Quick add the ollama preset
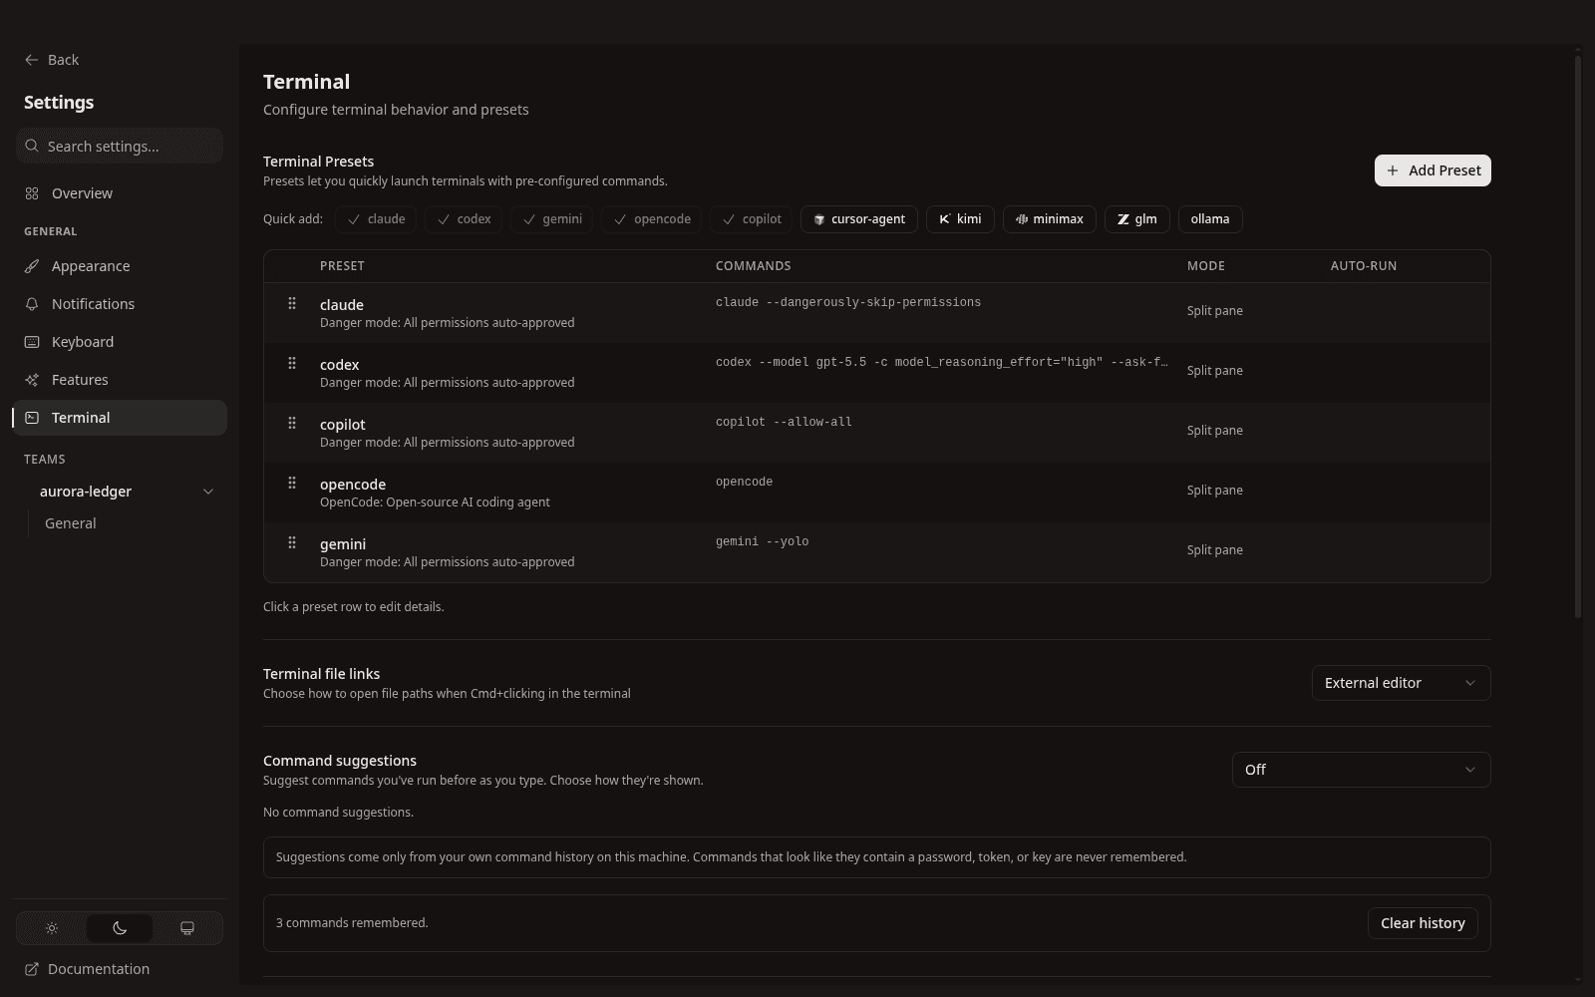Viewport: 1595px width, 997px height. coord(1210,219)
